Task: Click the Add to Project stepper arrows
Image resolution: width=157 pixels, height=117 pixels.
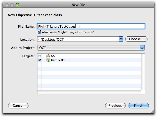Action: point(142,48)
